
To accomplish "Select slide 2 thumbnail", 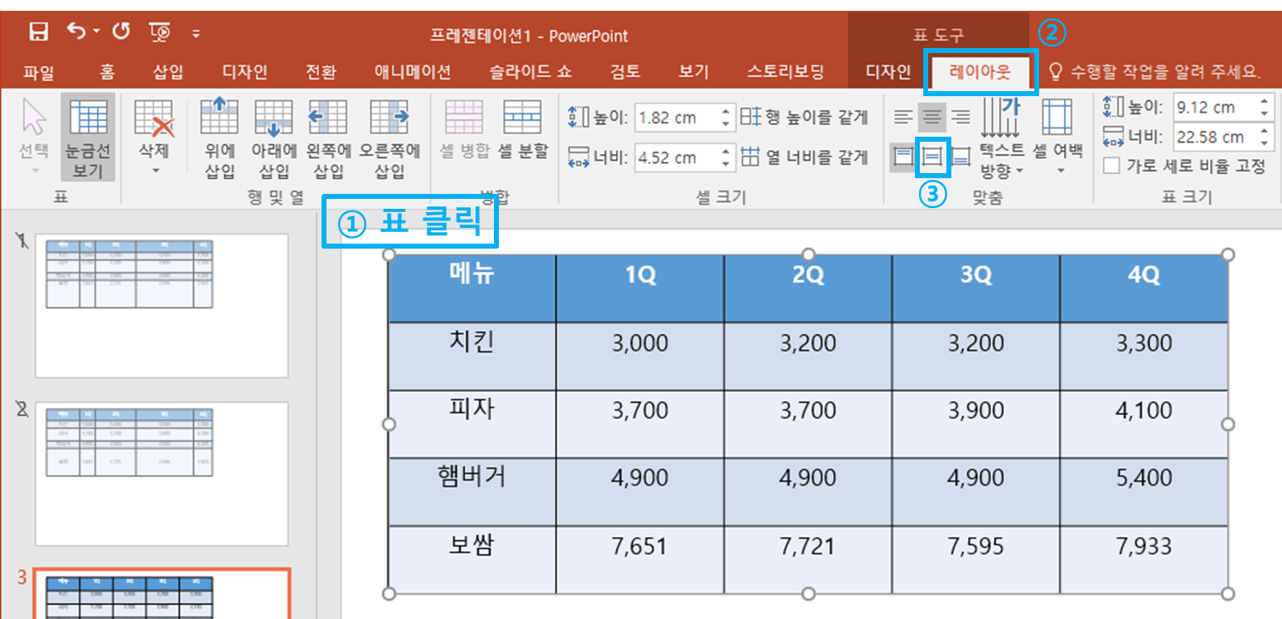I will pyautogui.click(x=162, y=474).
